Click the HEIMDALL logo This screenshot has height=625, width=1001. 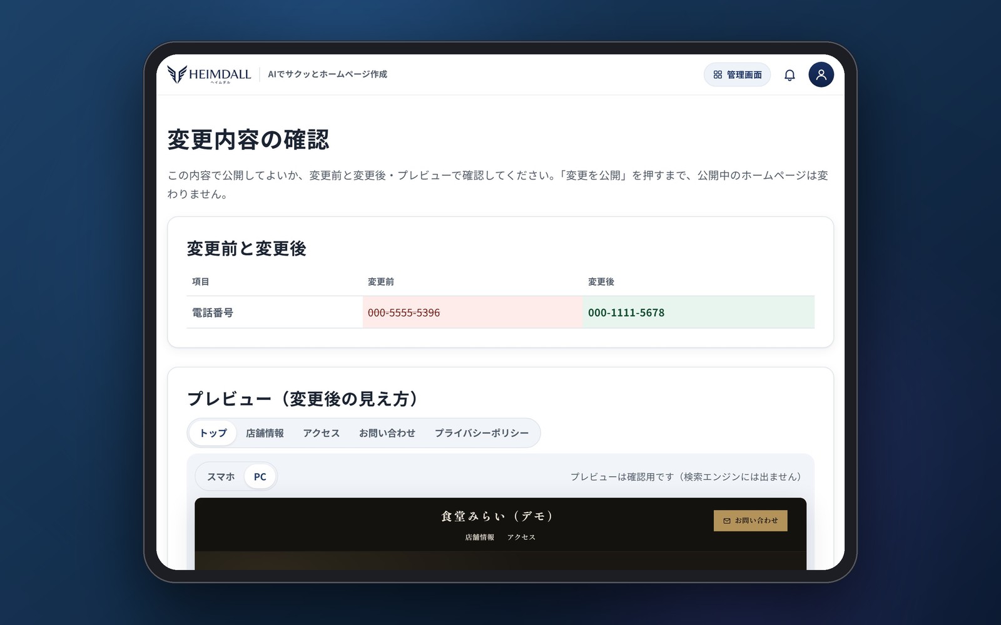pyautogui.click(x=209, y=74)
